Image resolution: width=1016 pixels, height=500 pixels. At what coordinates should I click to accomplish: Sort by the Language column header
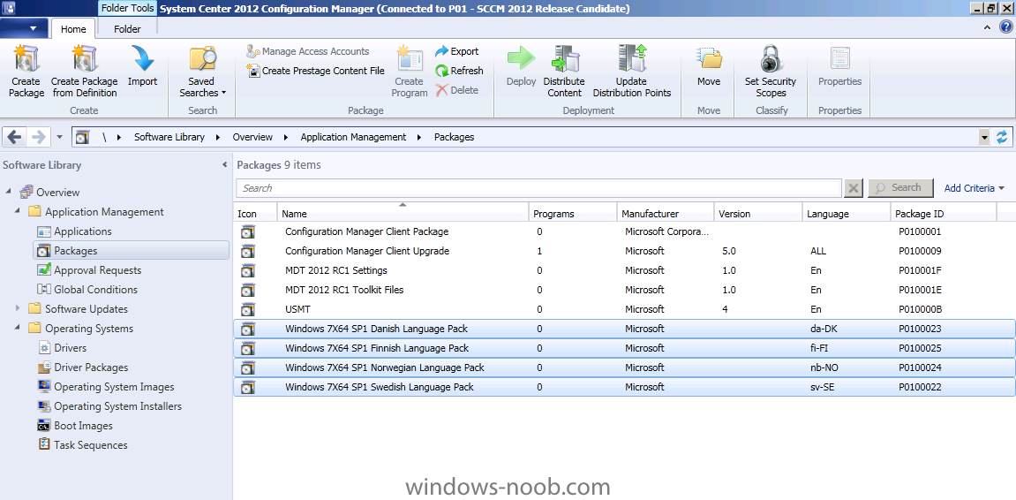point(847,214)
